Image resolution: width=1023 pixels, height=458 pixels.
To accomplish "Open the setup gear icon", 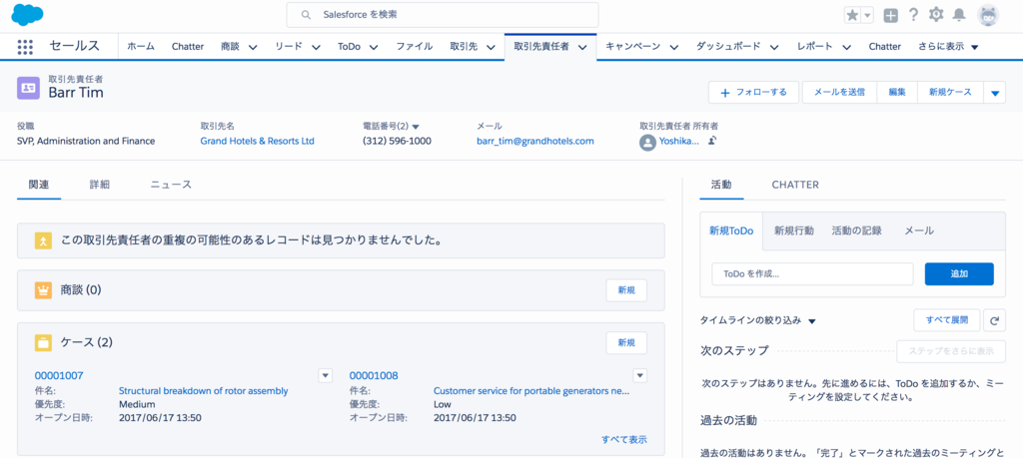I will [x=936, y=14].
